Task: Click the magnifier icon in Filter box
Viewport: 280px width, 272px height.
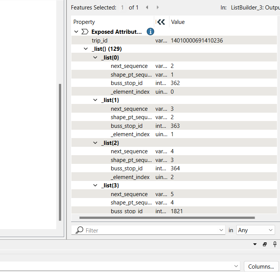Action: click(79, 230)
